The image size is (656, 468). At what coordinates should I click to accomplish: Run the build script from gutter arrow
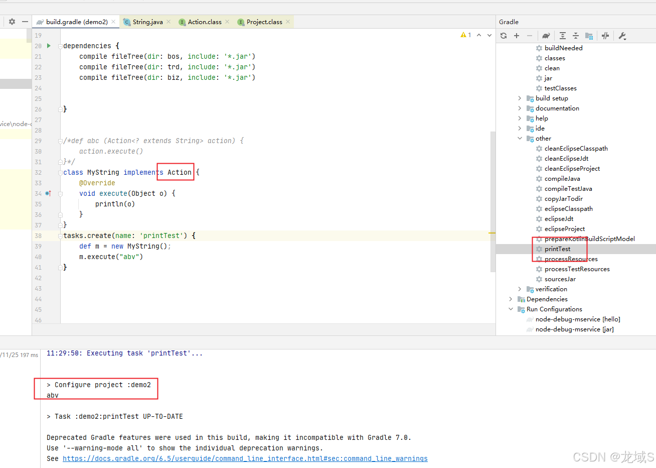[48, 46]
